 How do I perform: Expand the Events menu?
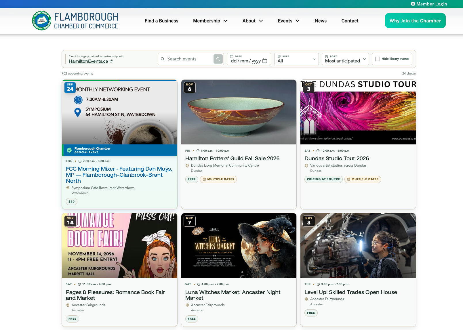tap(289, 21)
